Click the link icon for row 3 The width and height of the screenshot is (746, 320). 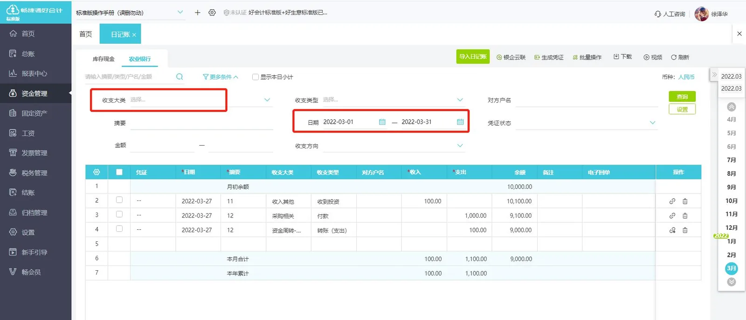[672, 216]
